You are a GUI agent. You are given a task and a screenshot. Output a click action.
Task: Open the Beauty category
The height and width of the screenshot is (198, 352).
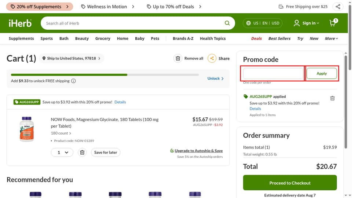click(x=82, y=38)
